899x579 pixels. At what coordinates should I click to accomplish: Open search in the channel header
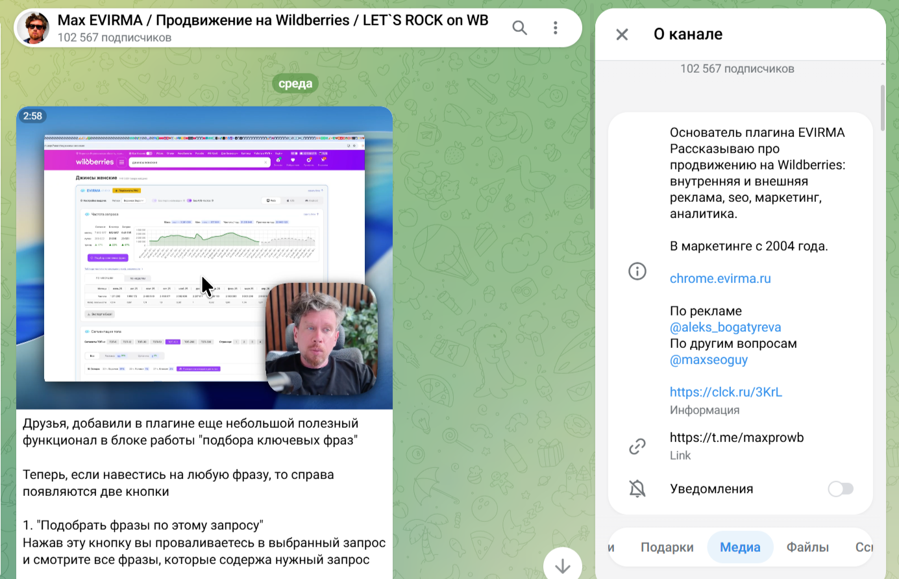click(x=520, y=28)
